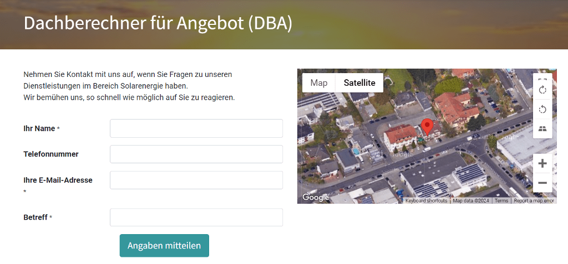Click the red location pin marker

pyautogui.click(x=427, y=127)
